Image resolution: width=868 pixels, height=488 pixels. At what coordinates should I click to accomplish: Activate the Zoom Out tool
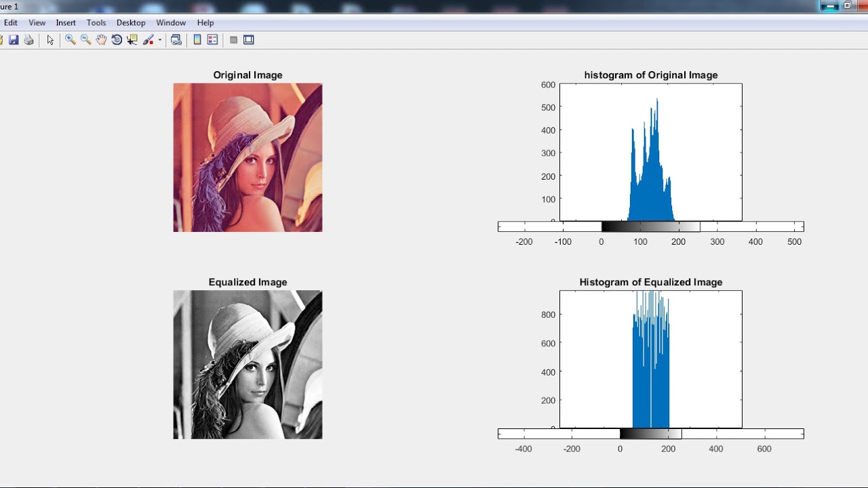pyautogui.click(x=85, y=40)
